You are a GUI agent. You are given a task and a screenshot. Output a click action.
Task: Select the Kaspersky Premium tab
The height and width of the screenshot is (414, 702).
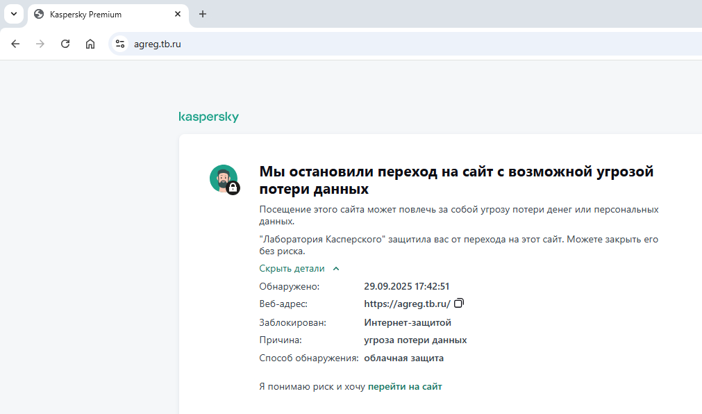(x=108, y=15)
